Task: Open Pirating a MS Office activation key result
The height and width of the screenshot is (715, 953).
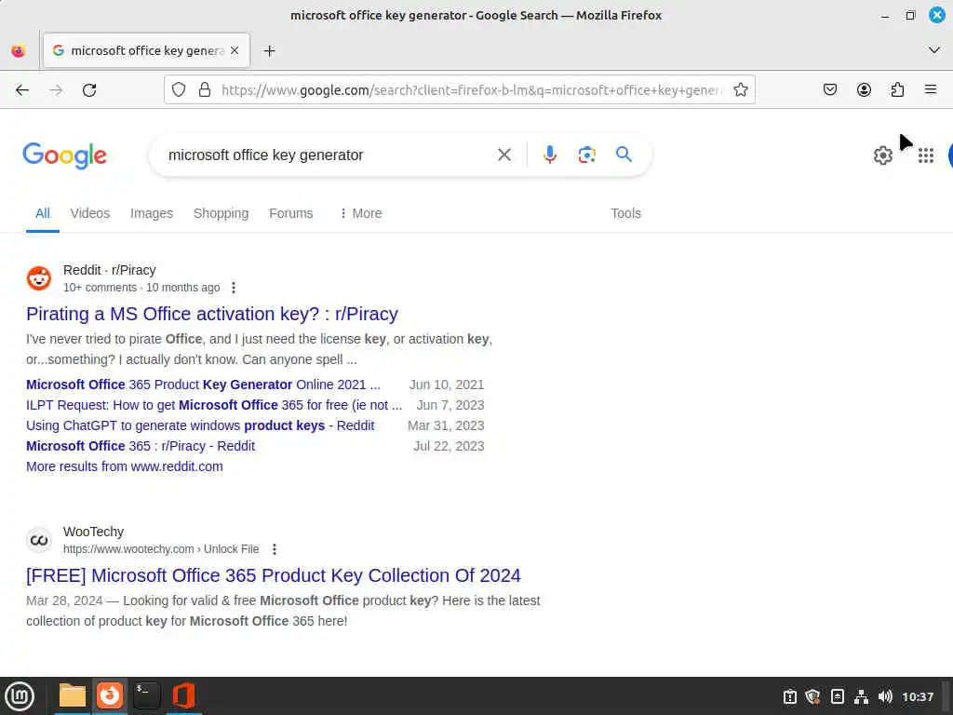Action: 212,314
